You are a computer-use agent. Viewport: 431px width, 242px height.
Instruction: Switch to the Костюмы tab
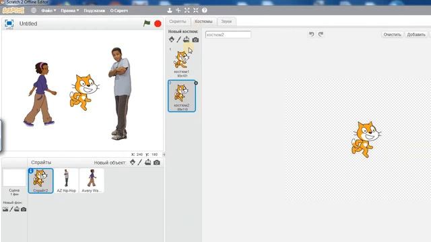coord(203,22)
